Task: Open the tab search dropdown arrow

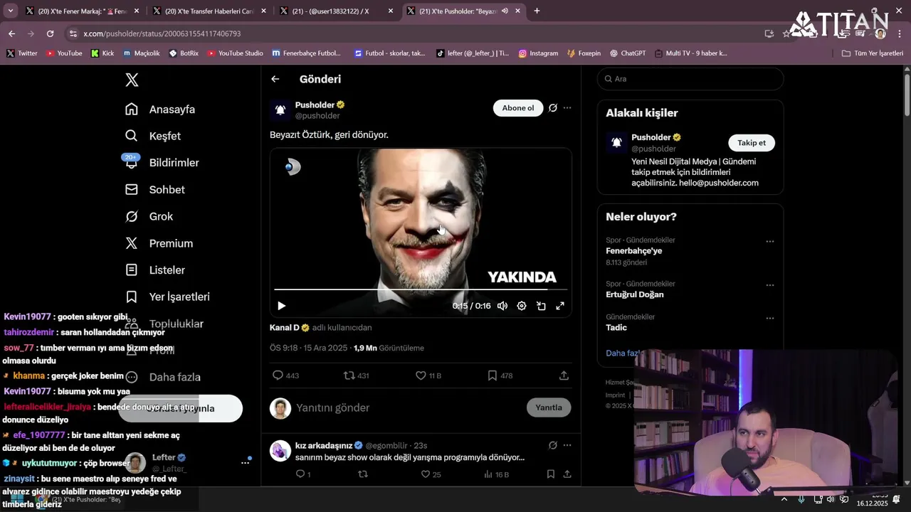Action: click(10, 11)
